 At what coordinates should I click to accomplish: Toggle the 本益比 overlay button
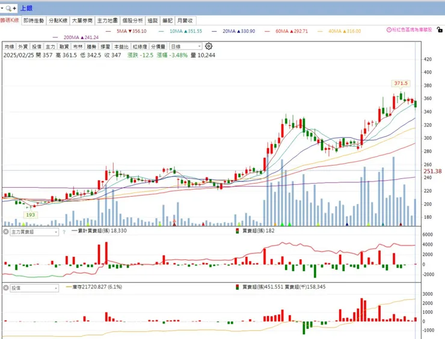click(x=121, y=46)
